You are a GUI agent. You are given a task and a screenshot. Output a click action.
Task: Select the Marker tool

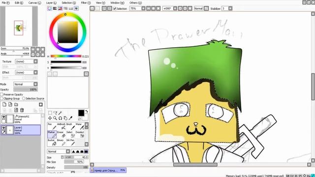[52, 134]
